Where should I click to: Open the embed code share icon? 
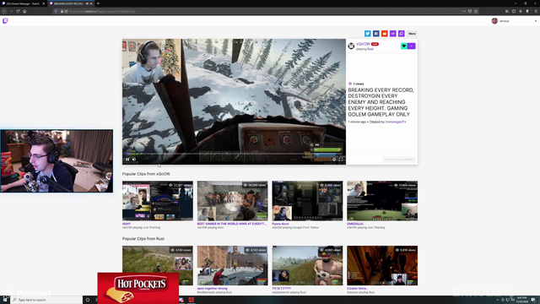[x=393, y=34]
